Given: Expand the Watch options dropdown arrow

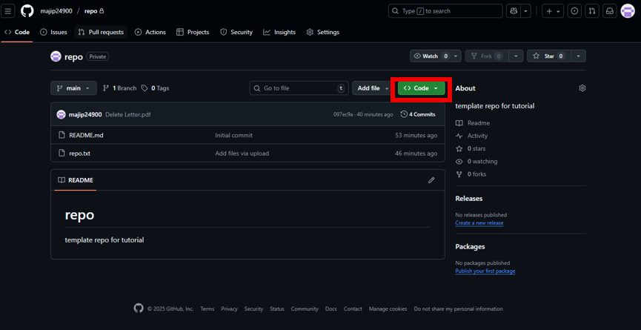Looking at the screenshot, I should click(x=456, y=56).
